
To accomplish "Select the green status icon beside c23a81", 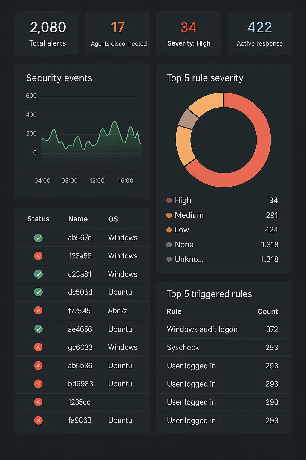I will 38,274.
